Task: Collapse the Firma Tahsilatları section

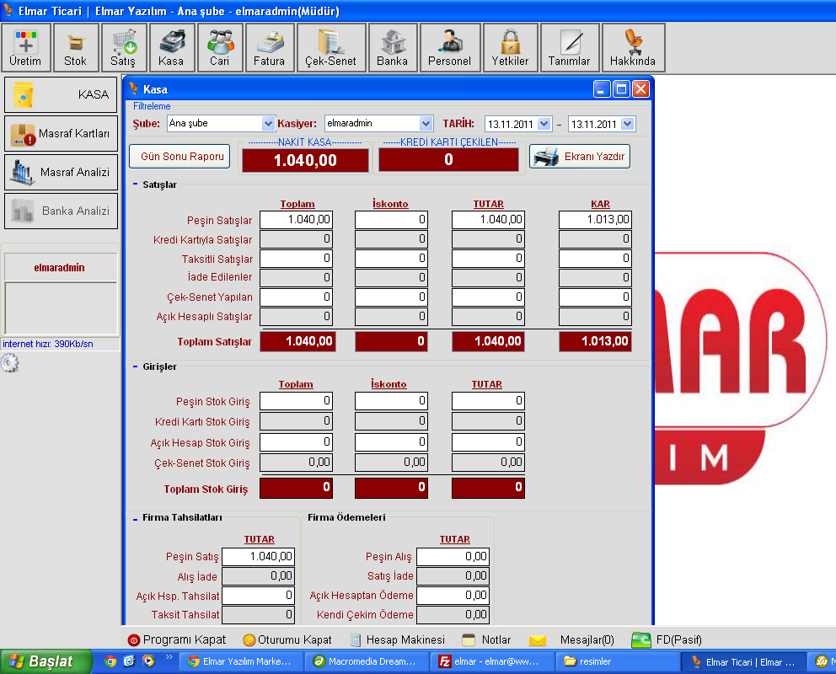Action: [135, 518]
